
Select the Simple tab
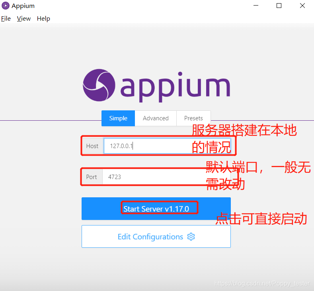pyautogui.click(x=118, y=118)
